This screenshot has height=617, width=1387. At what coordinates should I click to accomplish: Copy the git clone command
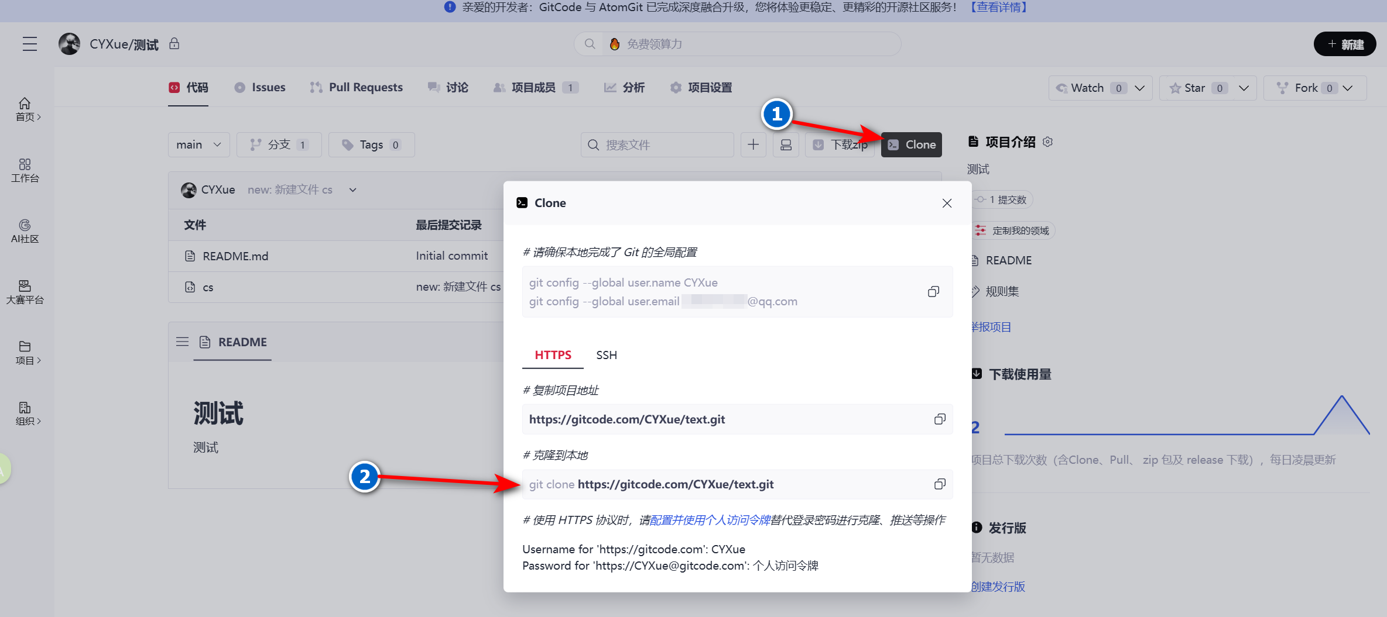pyautogui.click(x=940, y=484)
